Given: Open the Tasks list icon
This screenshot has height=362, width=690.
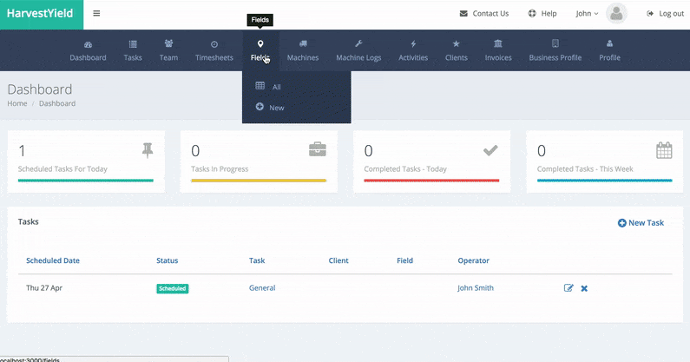Looking at the screenshot, I should point(133,44).
